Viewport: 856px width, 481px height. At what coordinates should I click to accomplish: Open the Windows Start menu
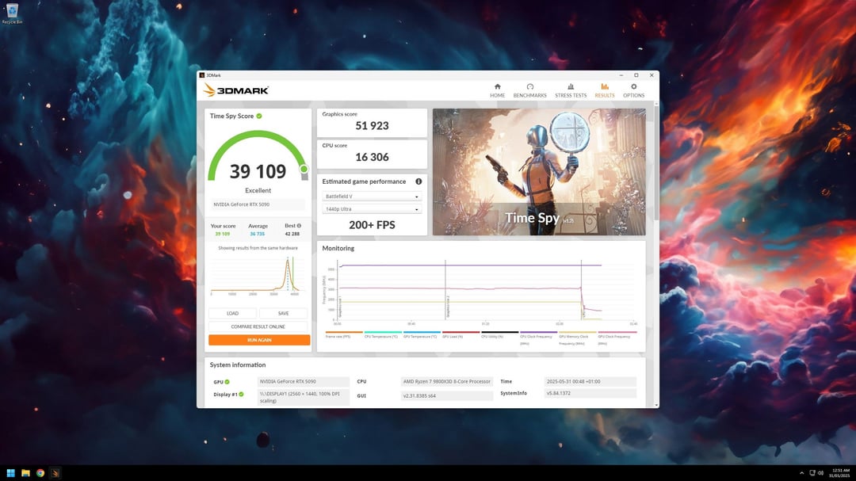[x=10, y=473]
